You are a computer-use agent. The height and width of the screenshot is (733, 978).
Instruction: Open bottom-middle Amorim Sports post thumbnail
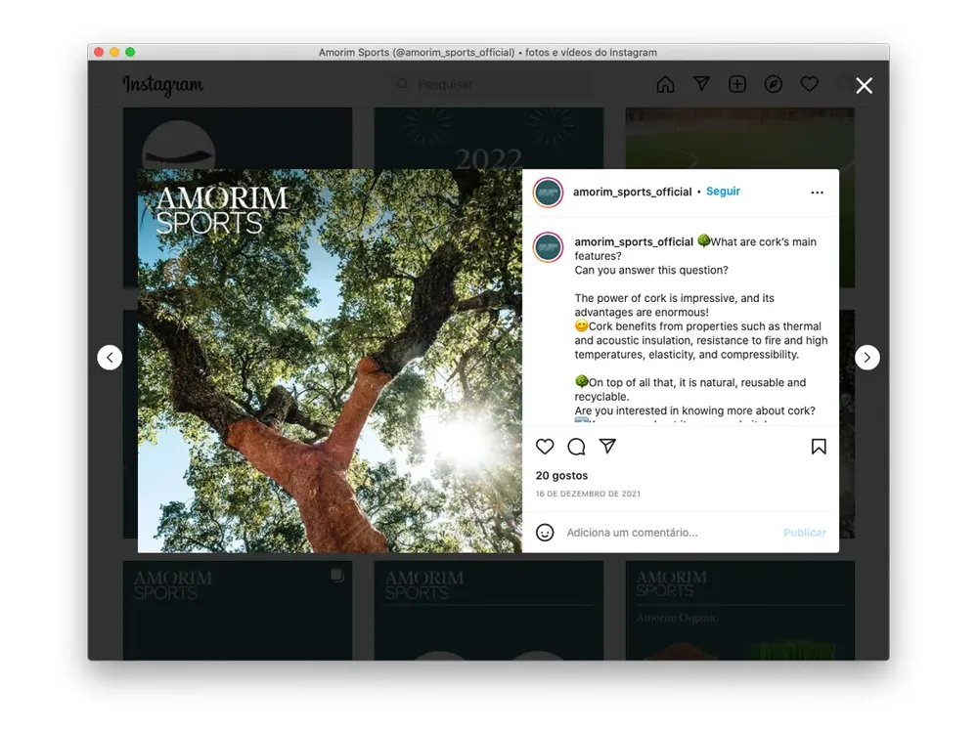(x=488, y=611)
